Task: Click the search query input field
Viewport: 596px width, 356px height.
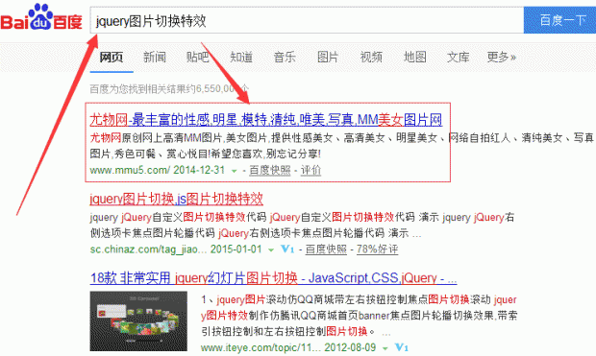Action: [x=307, y=20]
